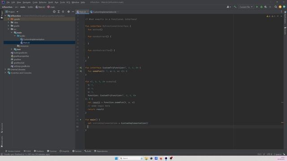Click the Debug bug icon in toolbar
This screenshot has height=161, width=287.
coord(261,7)
